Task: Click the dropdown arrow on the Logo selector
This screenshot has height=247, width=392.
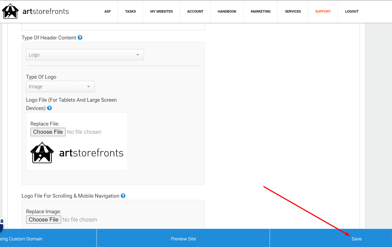Action: tap(137, 55)
